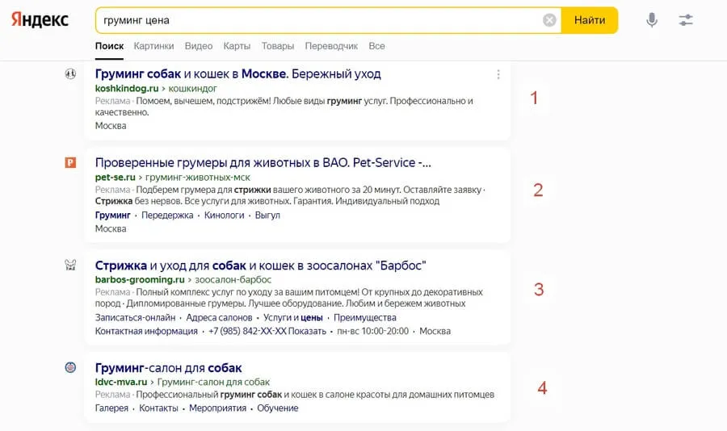Open the Контакты sitelink
Viewport: 727px width, 431px height.
[158, 408]
